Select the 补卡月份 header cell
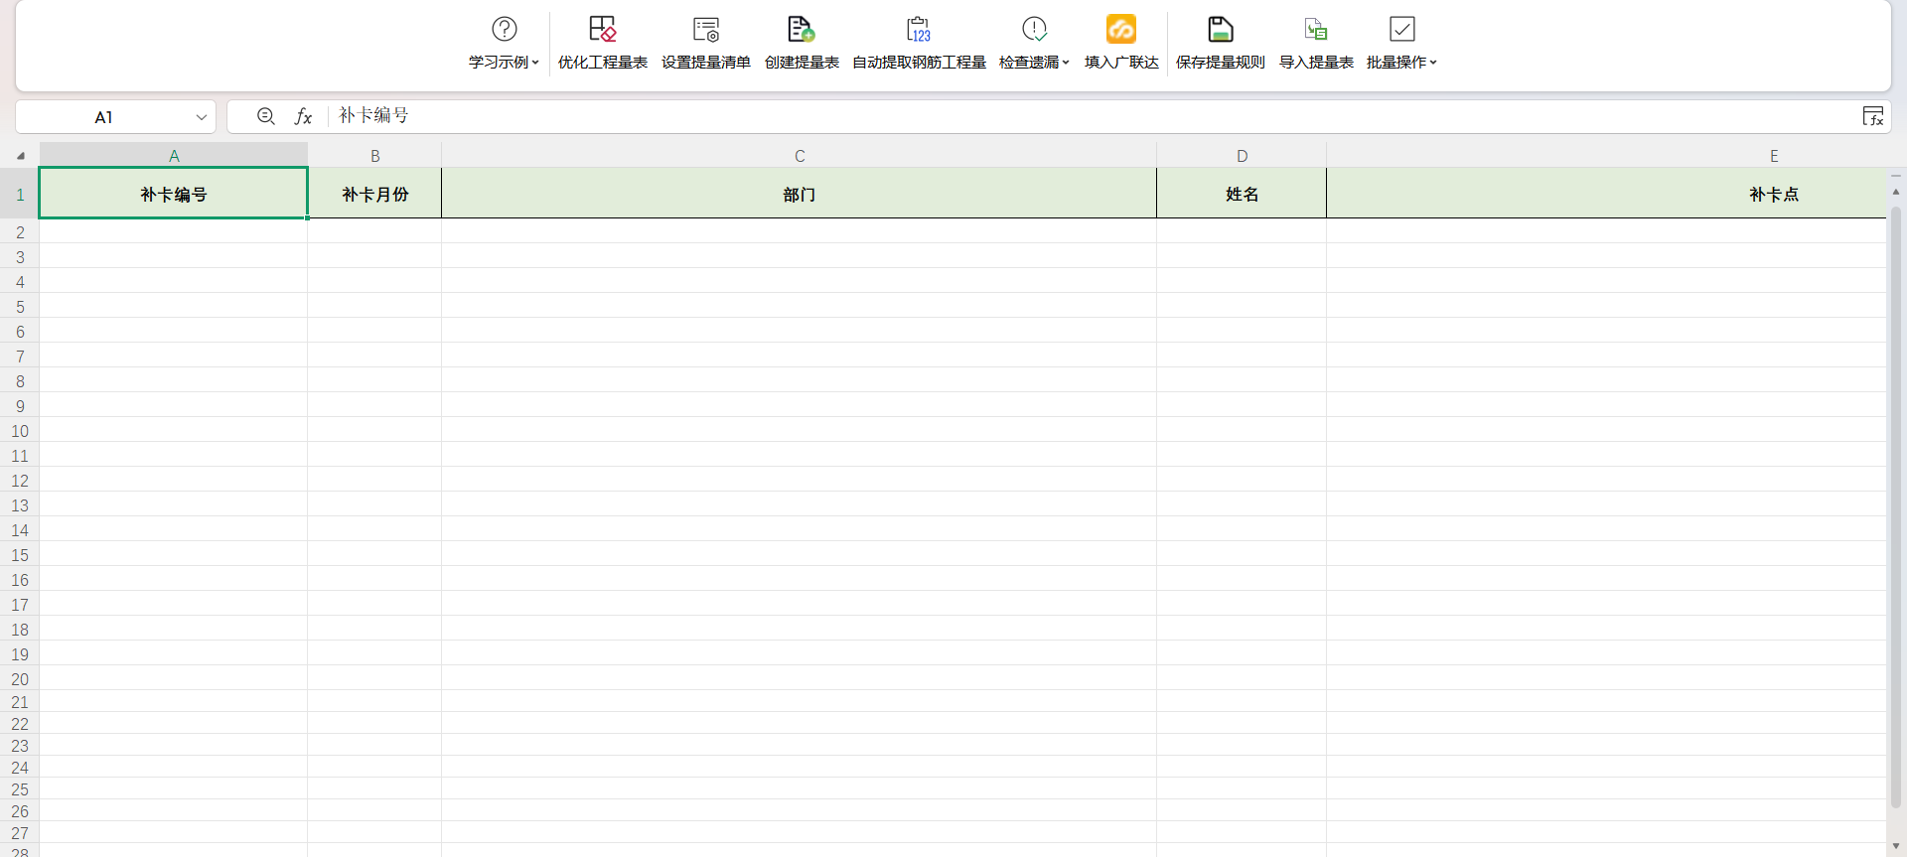This screenshot has width=1907, height=857. [375, 194]
